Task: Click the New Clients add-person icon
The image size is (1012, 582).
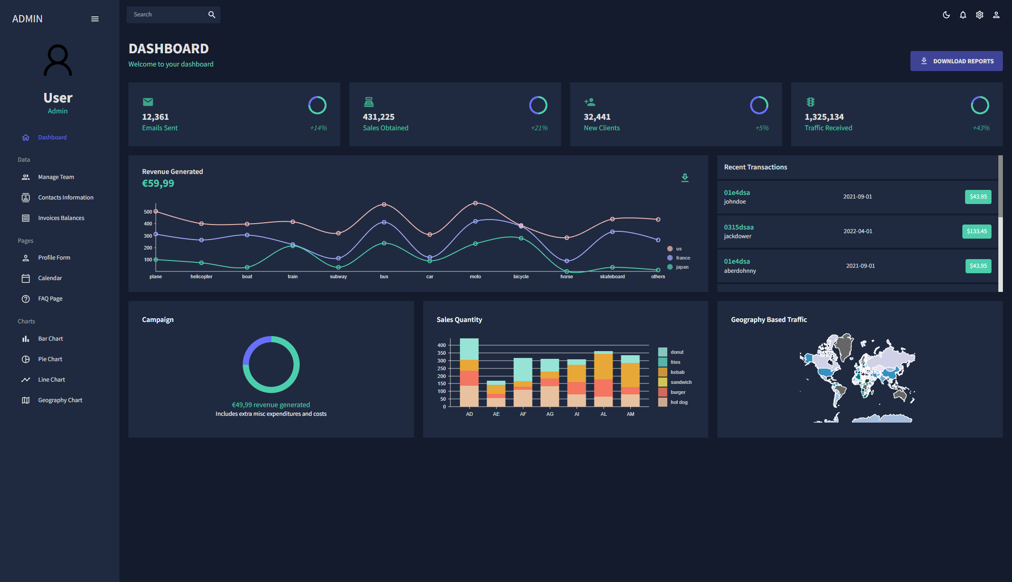Action: pyautogui.click(x=589, y=102)
